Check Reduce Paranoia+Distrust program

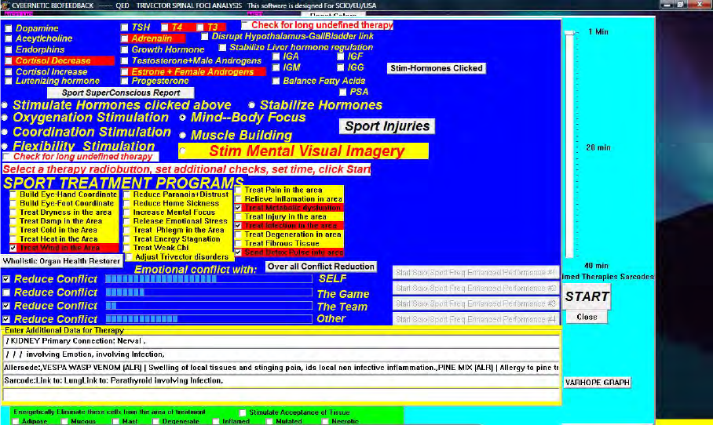[127, 194]
